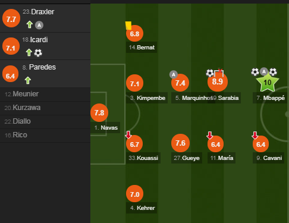Click the red substitution arrow on Cavani
The width and height of the screenshot is (289, 223).
click(255, 135)
